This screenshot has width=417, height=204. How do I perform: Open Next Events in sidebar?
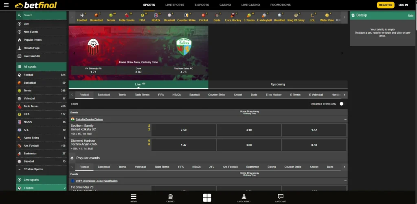pos(42,32)
